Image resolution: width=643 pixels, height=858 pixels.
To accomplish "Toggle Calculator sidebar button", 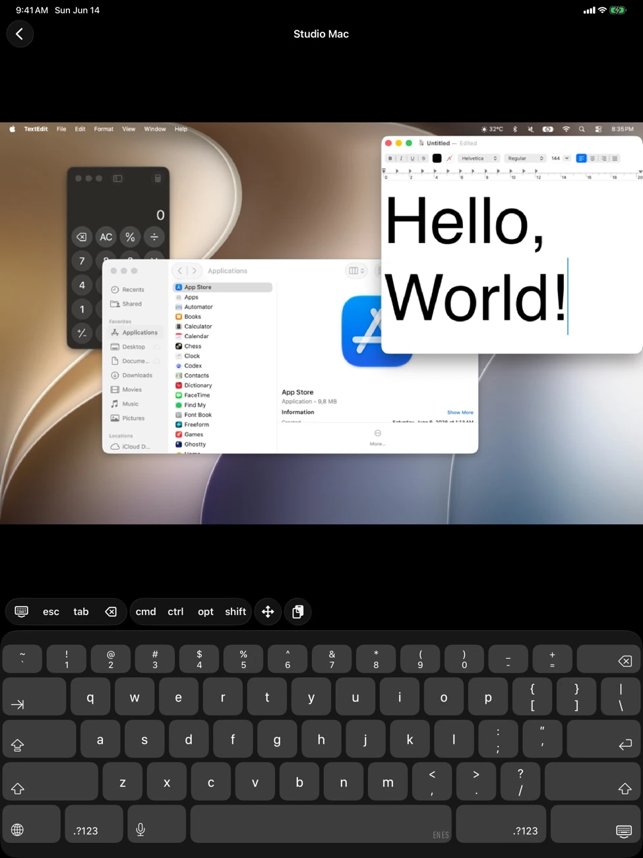I will tap(117, 178).
